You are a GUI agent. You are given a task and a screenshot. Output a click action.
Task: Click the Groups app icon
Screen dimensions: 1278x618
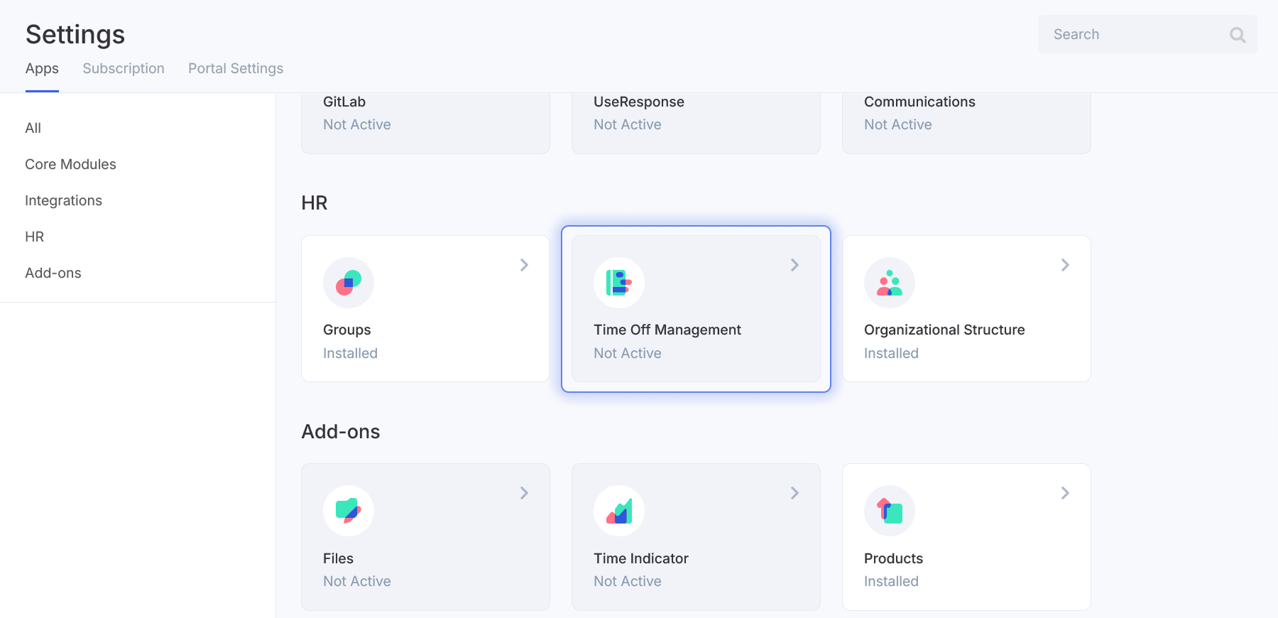(348, 283)
